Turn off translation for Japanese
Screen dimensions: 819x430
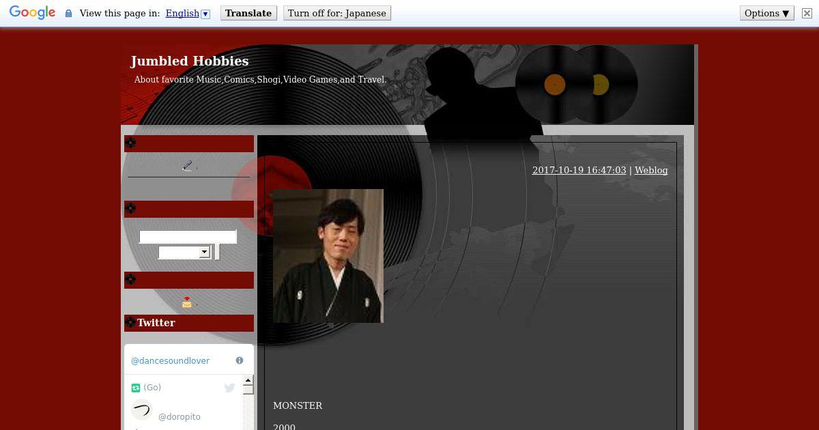[337, 13]
